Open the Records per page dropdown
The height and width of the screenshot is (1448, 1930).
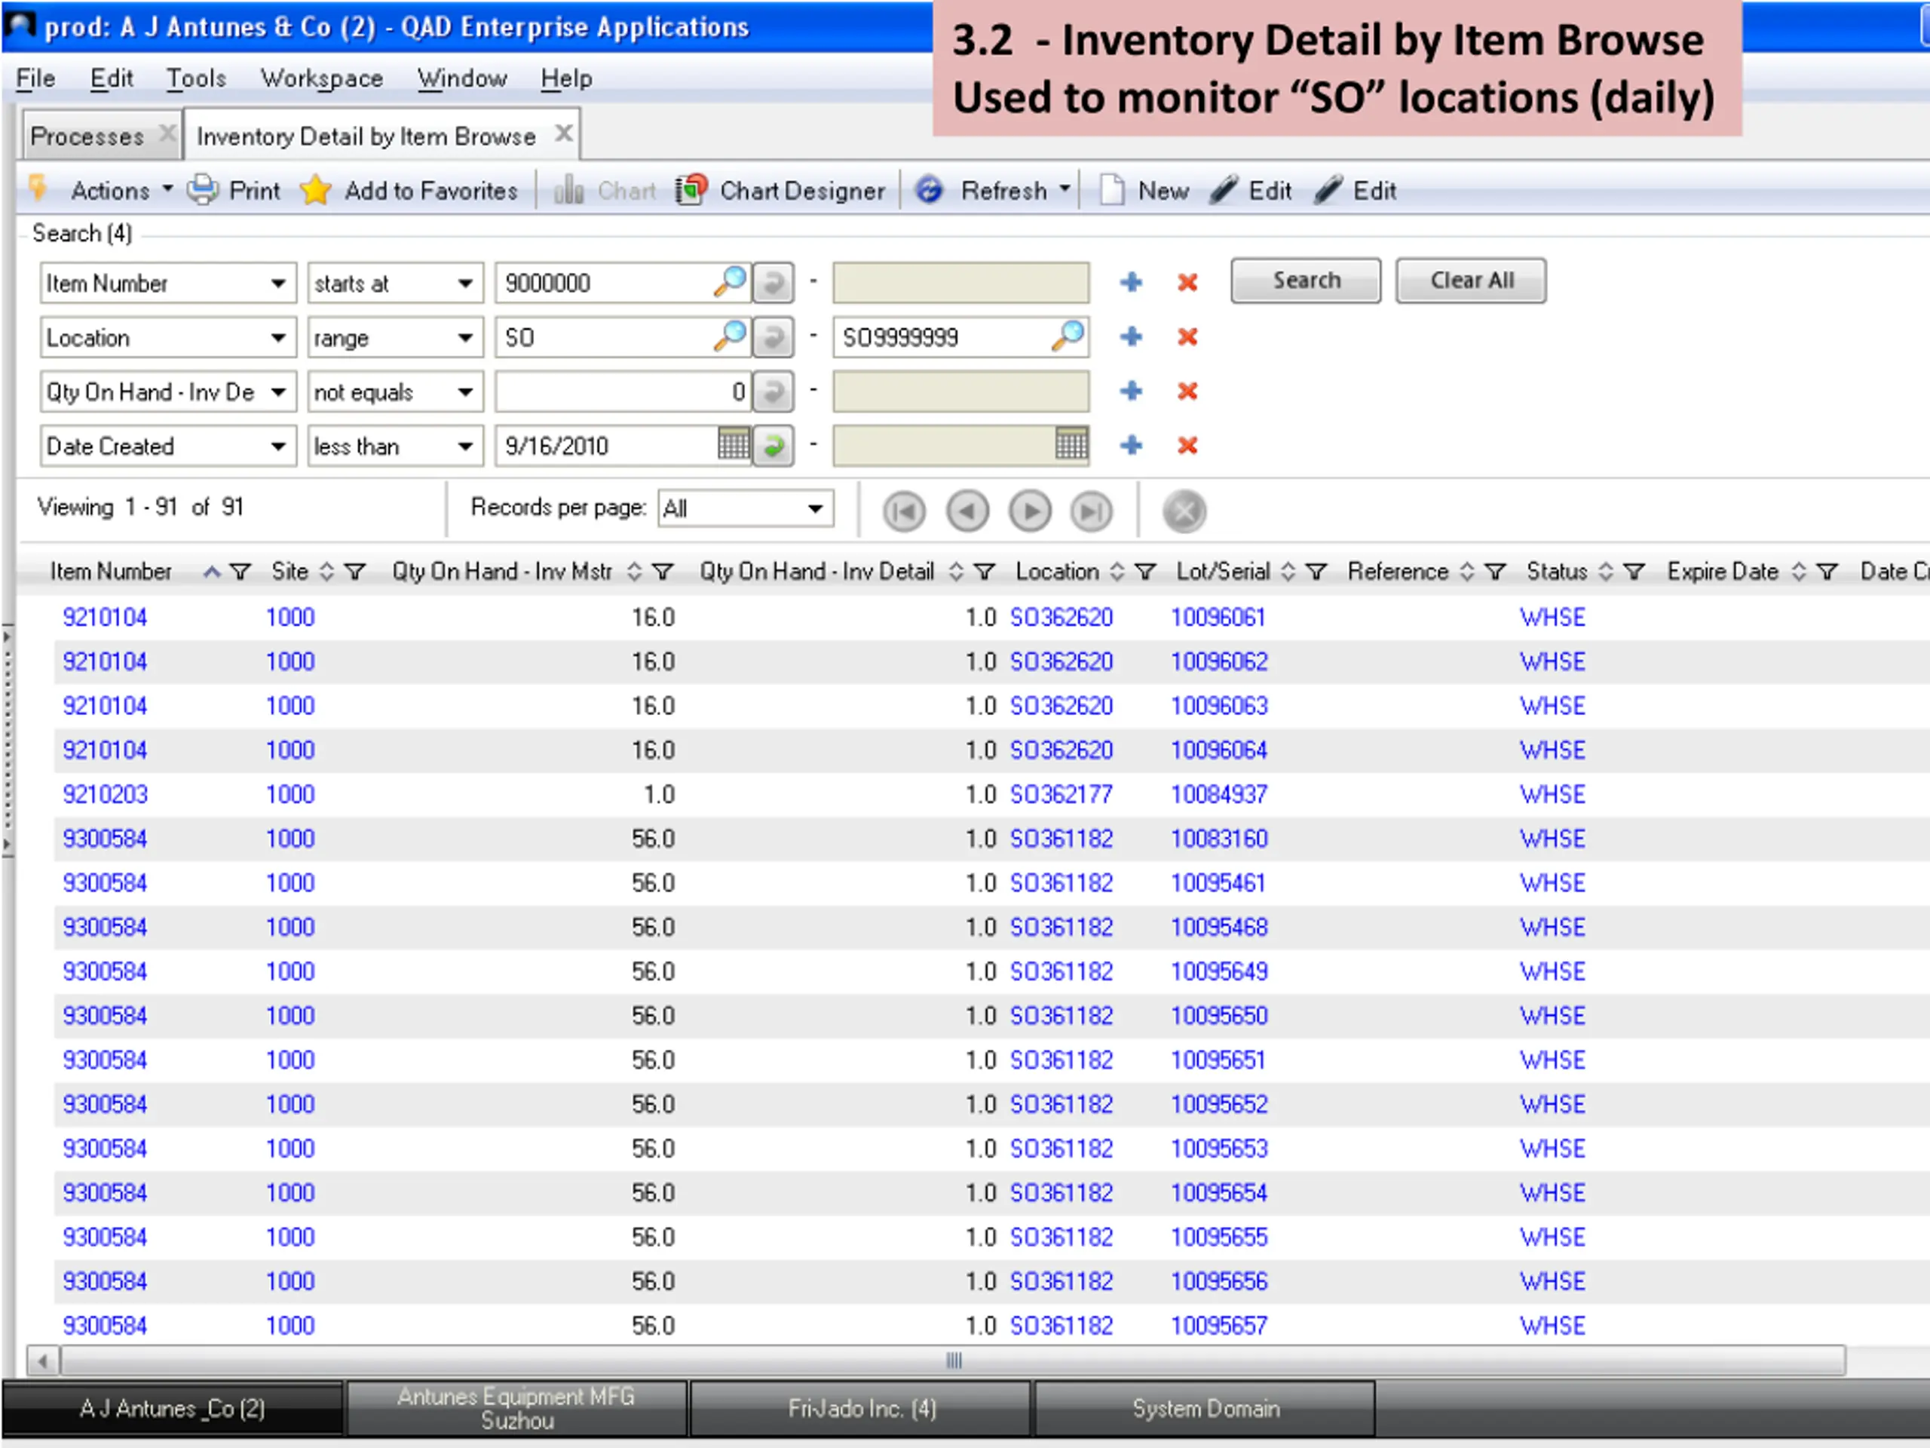point(815,508)
